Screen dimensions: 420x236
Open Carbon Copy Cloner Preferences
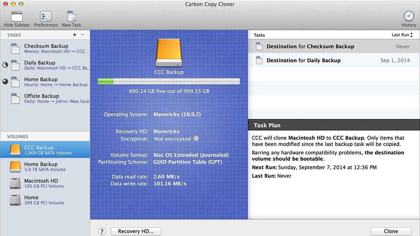click(46, 15)
